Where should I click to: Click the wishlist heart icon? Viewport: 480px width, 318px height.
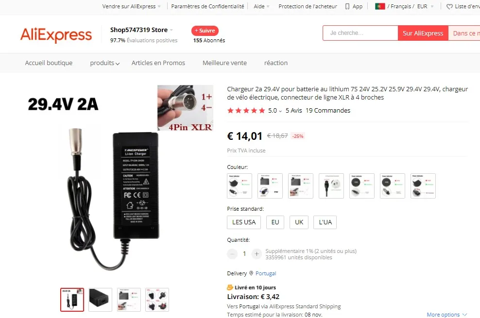(x=449, y=6)
